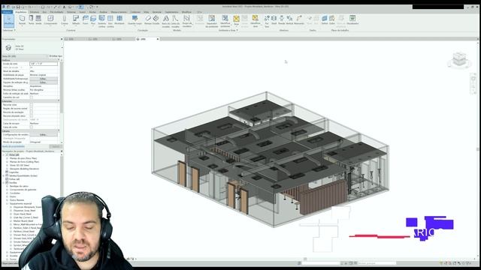
Task: Select the Linha do modelo tool
Action: point(175,21)
